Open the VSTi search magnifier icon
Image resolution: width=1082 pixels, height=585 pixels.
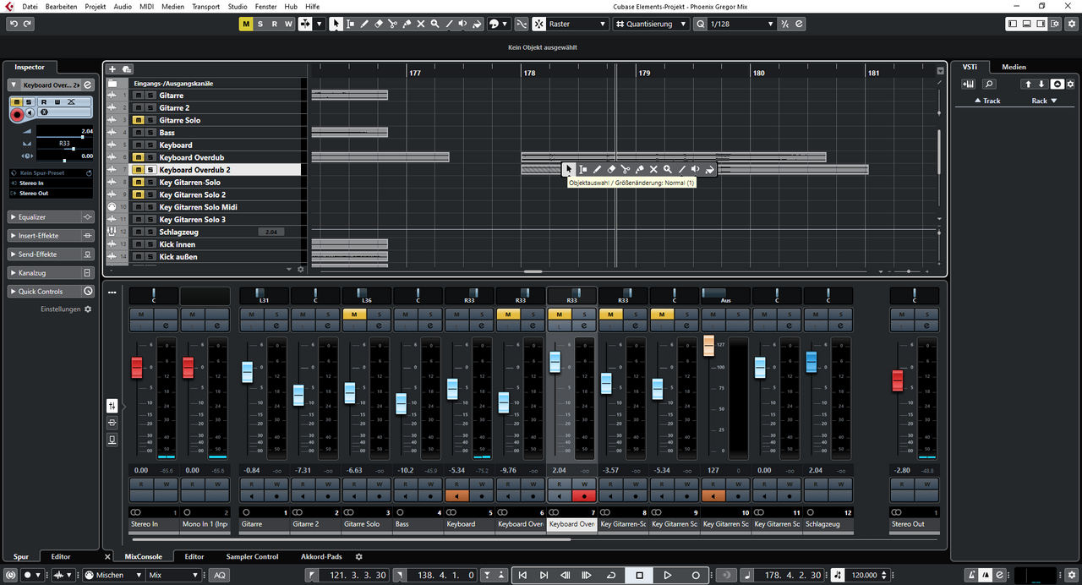[989, 84]
